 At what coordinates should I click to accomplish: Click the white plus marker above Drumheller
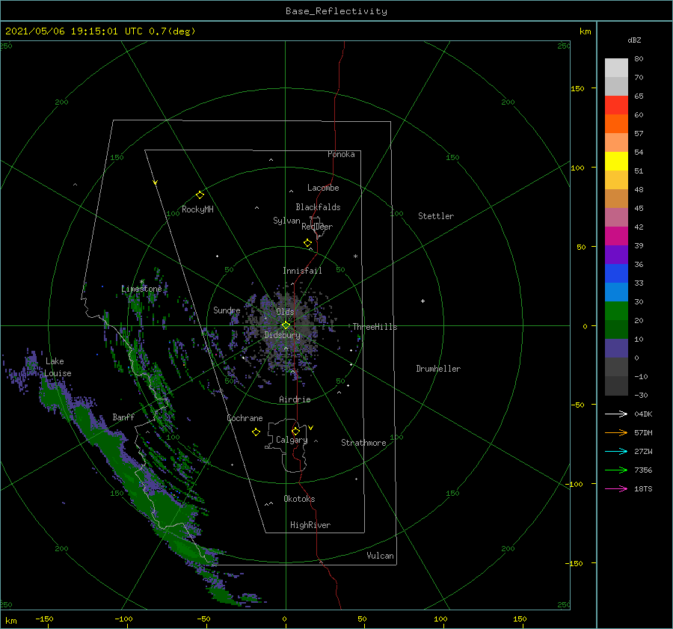pos(422,301)
